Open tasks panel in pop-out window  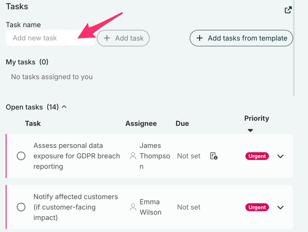(x=288, y=10)
